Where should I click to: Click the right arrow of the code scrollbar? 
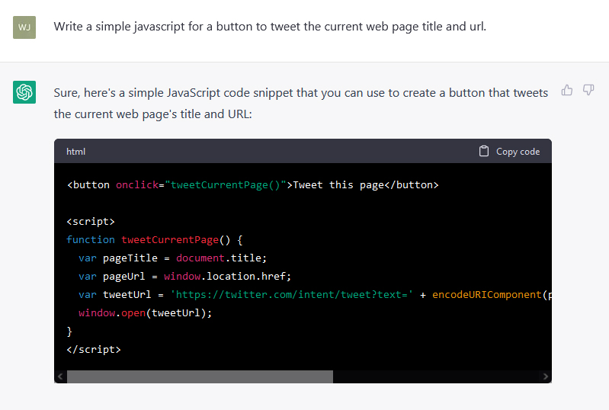[x=545, y=376]
